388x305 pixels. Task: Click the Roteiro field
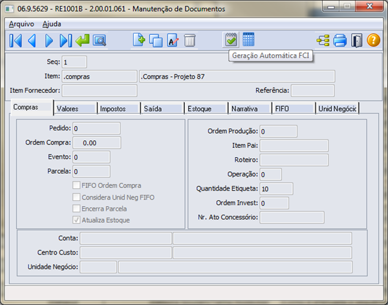pos(294,160)
